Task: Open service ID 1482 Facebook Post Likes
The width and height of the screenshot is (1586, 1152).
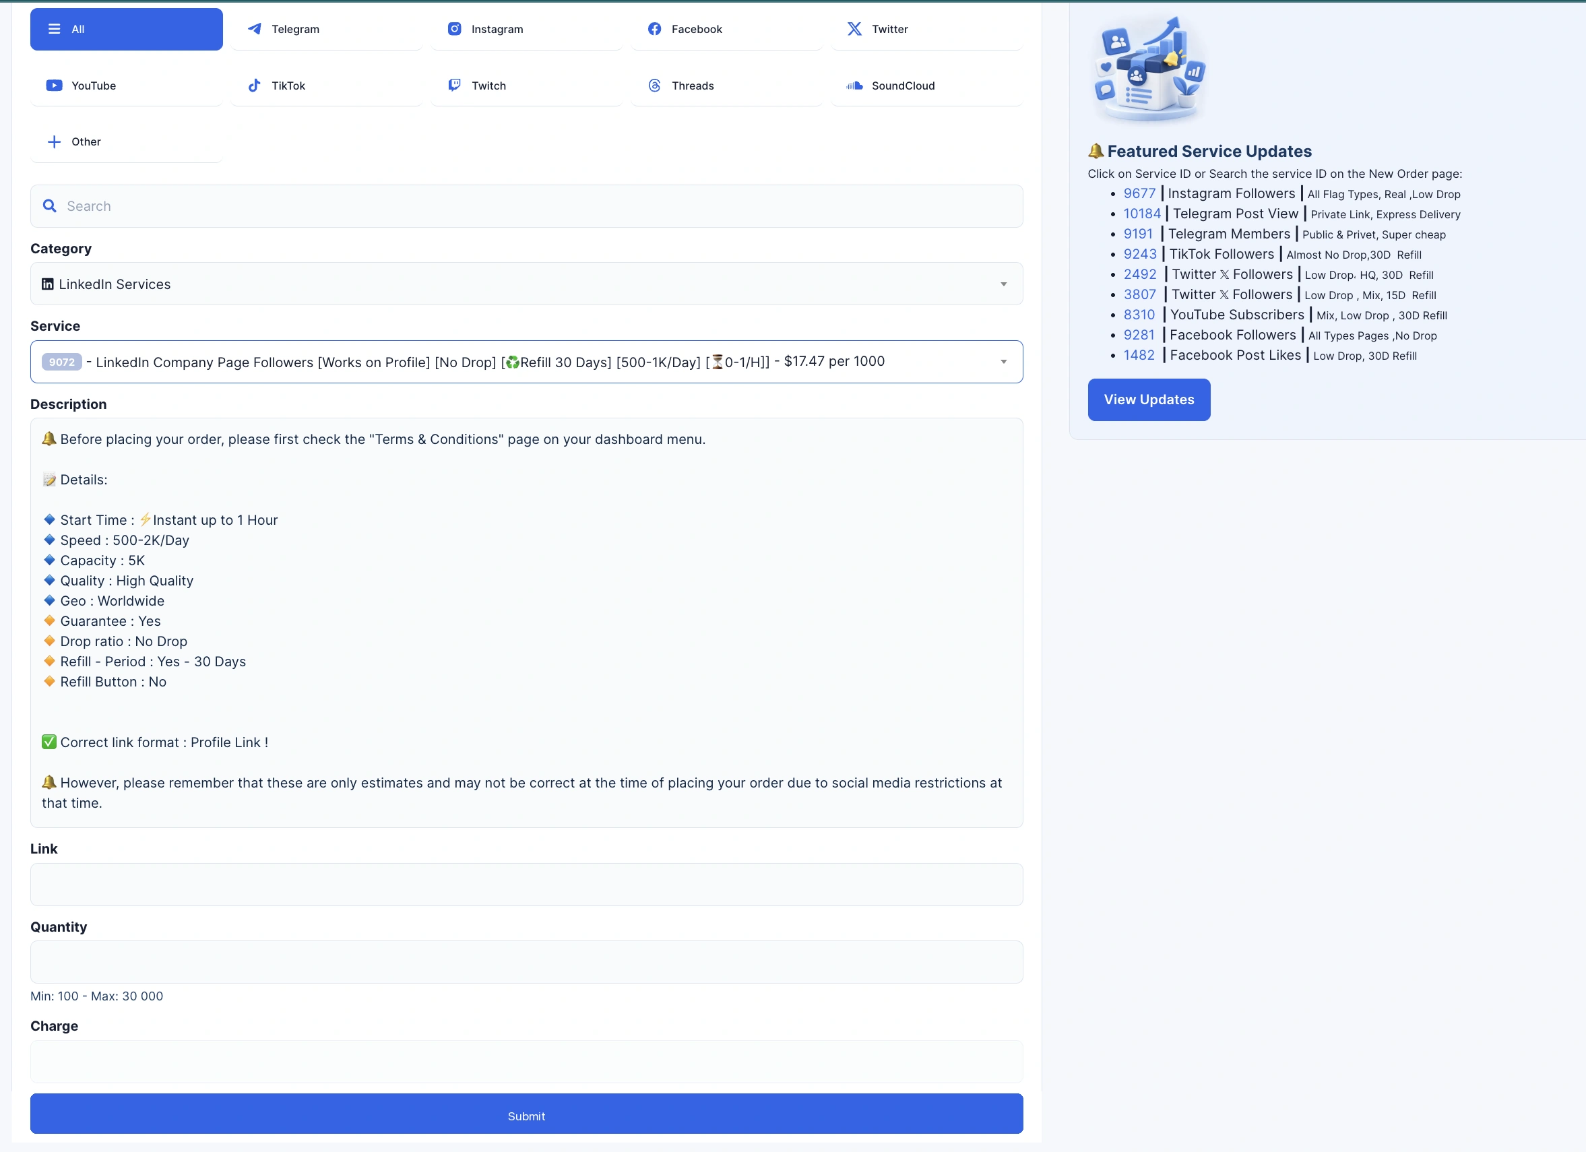Action: 1139,356
